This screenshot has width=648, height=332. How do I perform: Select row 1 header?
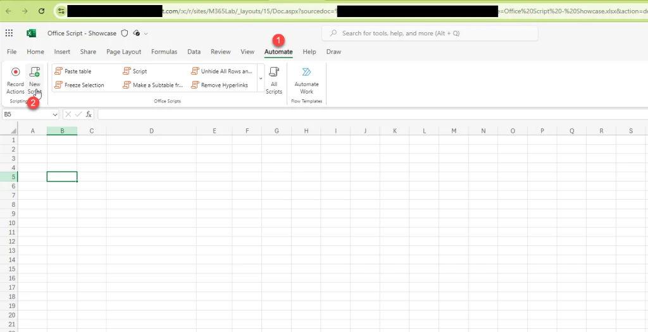[x=9, y=140]
